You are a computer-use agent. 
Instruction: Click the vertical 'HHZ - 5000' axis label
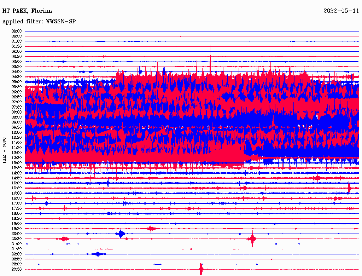pos(4,150)
